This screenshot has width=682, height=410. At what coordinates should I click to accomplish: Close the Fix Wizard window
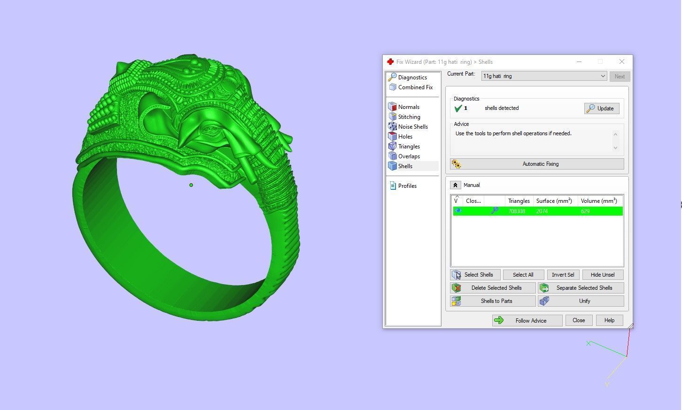pyautogui.click(x=622, y=62)
